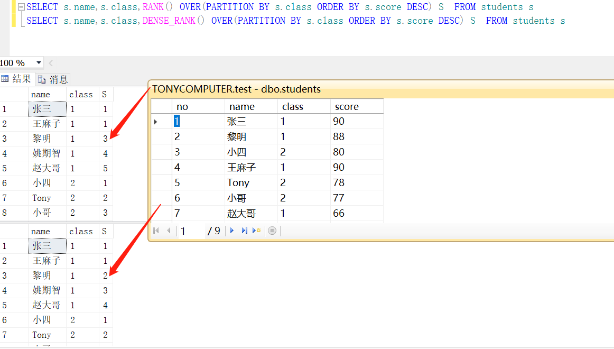Click 'name' header in the RANK result grid

click(48, 95)
